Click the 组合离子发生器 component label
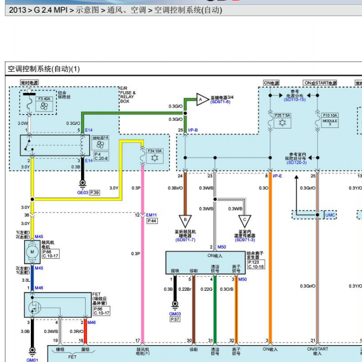The height and width of the screenshot is (362, 362). tap(255, 255)
